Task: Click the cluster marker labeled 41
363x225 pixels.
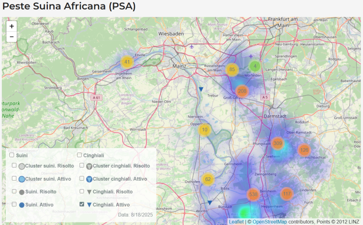Action: pos(127,62)
